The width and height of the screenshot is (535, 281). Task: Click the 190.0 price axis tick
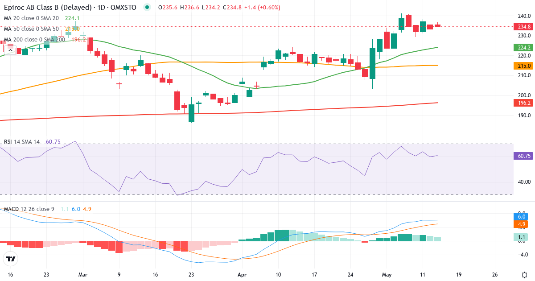pyautogui.click(x=524, y=115)
